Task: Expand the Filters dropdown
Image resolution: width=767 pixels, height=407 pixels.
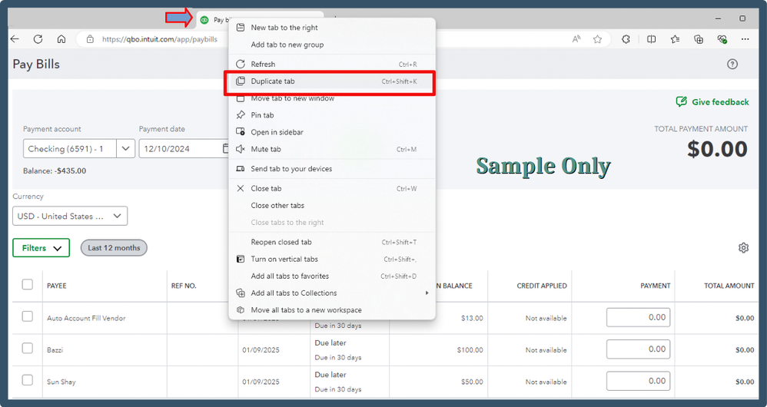Action: tap(41, 248)
